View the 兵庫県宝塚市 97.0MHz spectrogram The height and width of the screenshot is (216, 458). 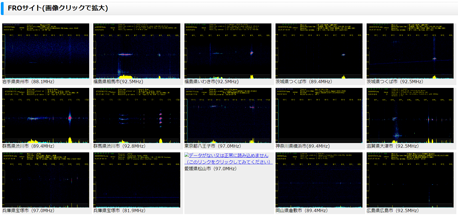(x=46, y=180)
